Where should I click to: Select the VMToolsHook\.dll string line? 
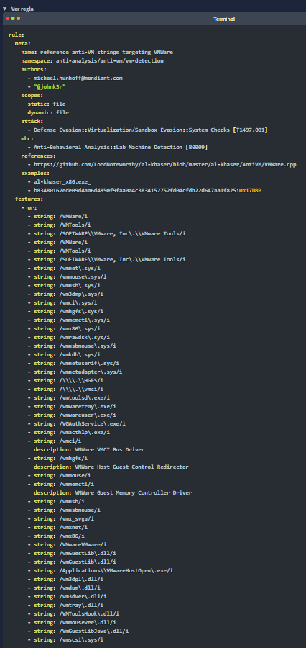tap(73, 614)
